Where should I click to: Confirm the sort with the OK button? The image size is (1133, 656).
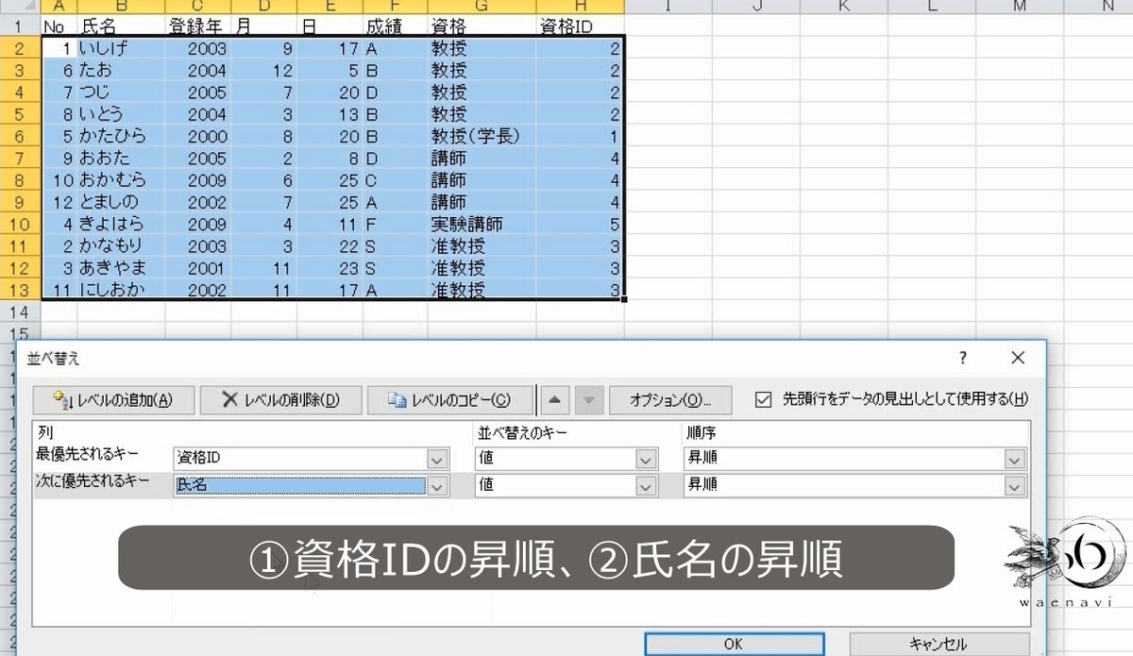click(734, 644)
